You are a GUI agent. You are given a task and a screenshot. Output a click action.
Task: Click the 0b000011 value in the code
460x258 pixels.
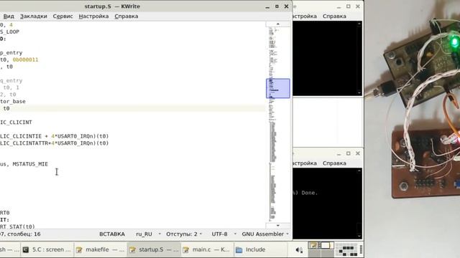pos(26,59)
